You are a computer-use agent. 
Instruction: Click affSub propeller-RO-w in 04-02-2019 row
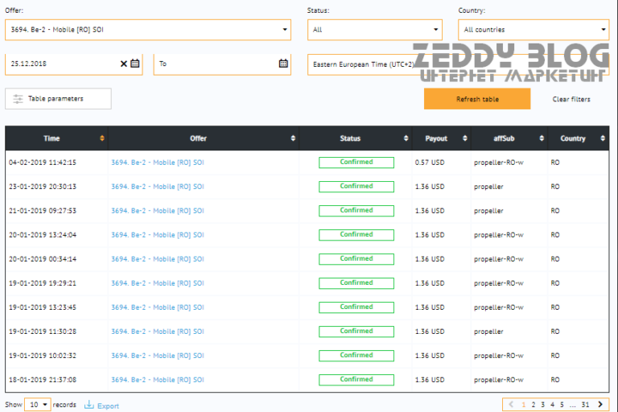click(499, 163)
